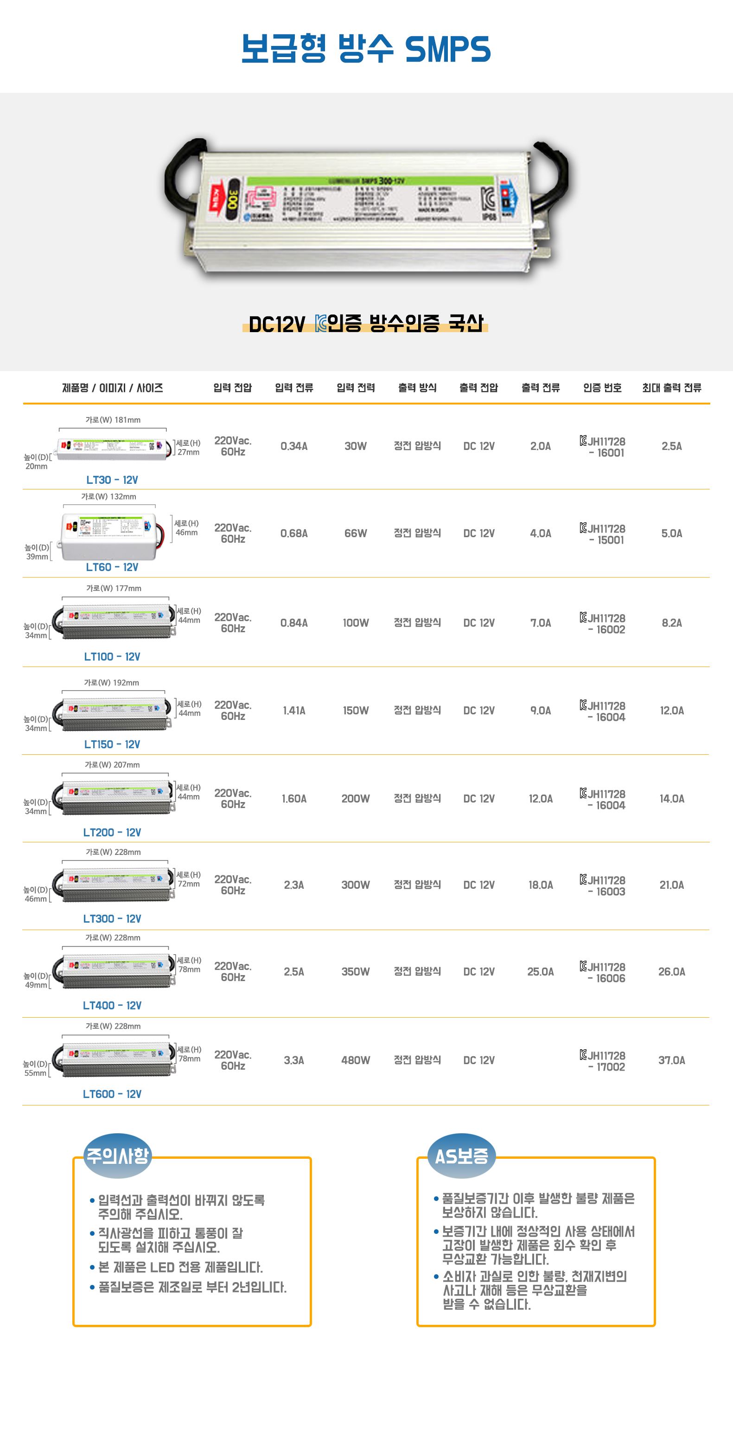Click the 인증 번호 column header
Screen dimensions: 733x1438
[x=602, y=387]
